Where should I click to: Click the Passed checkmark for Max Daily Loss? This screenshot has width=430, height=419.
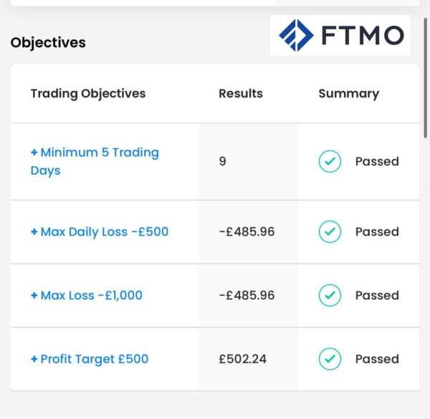329,232
